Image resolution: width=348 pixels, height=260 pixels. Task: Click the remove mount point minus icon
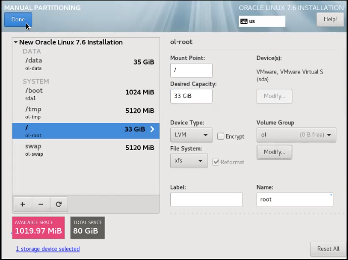coord(41,204)
